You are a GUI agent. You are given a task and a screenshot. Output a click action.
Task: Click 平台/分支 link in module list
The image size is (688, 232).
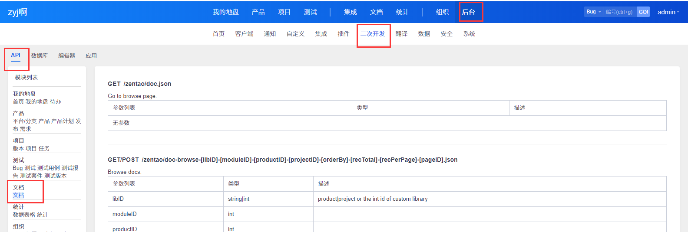click(25, 121)
